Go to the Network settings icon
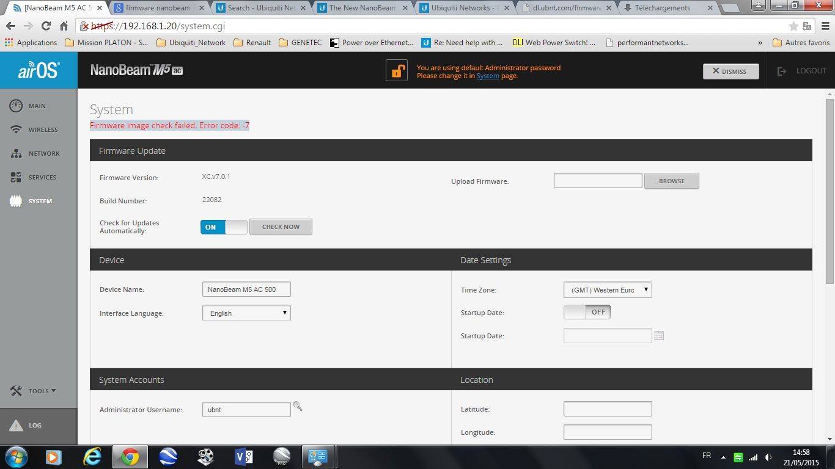The image size is (835, 469). click(17, 154)
